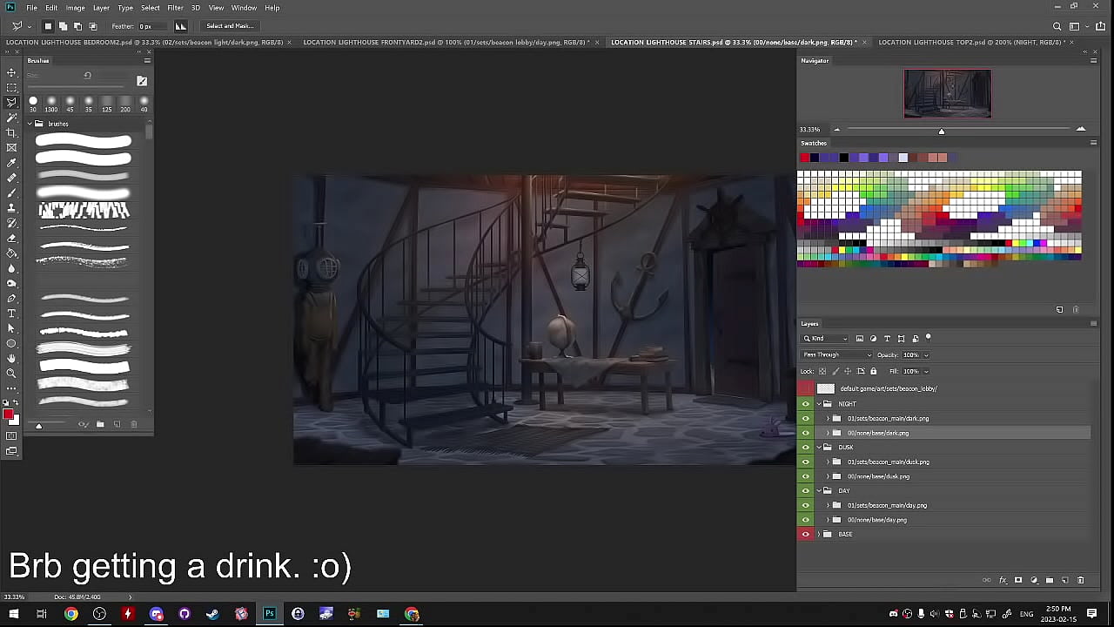Collapse the NIGHT group arrow

tap(819, 404)
